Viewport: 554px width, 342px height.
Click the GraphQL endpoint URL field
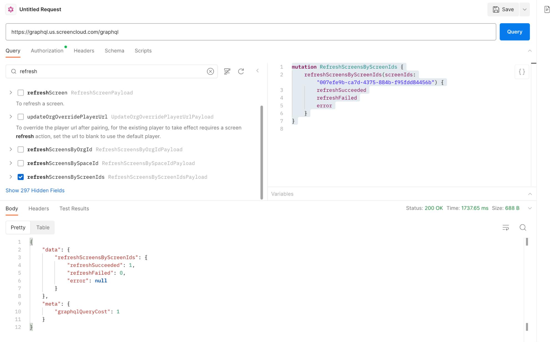pos(251,32)
